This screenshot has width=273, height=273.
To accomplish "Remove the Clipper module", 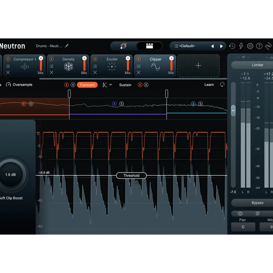I will 138,72.
